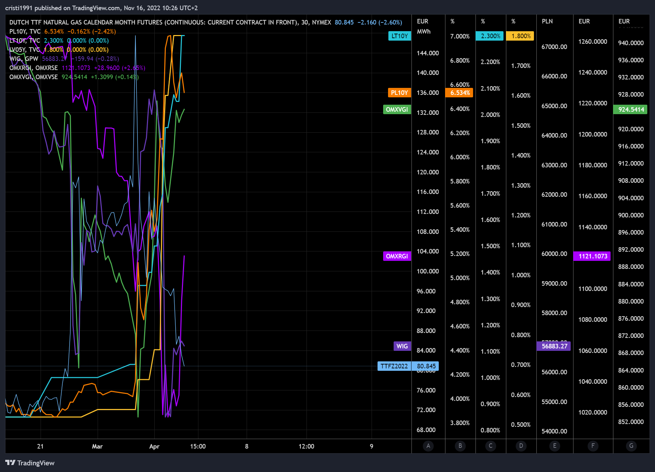Image resolution: width=655 pixels, height=472 pixels.
Task: Click the D price scale button
Action: point(521,446)
